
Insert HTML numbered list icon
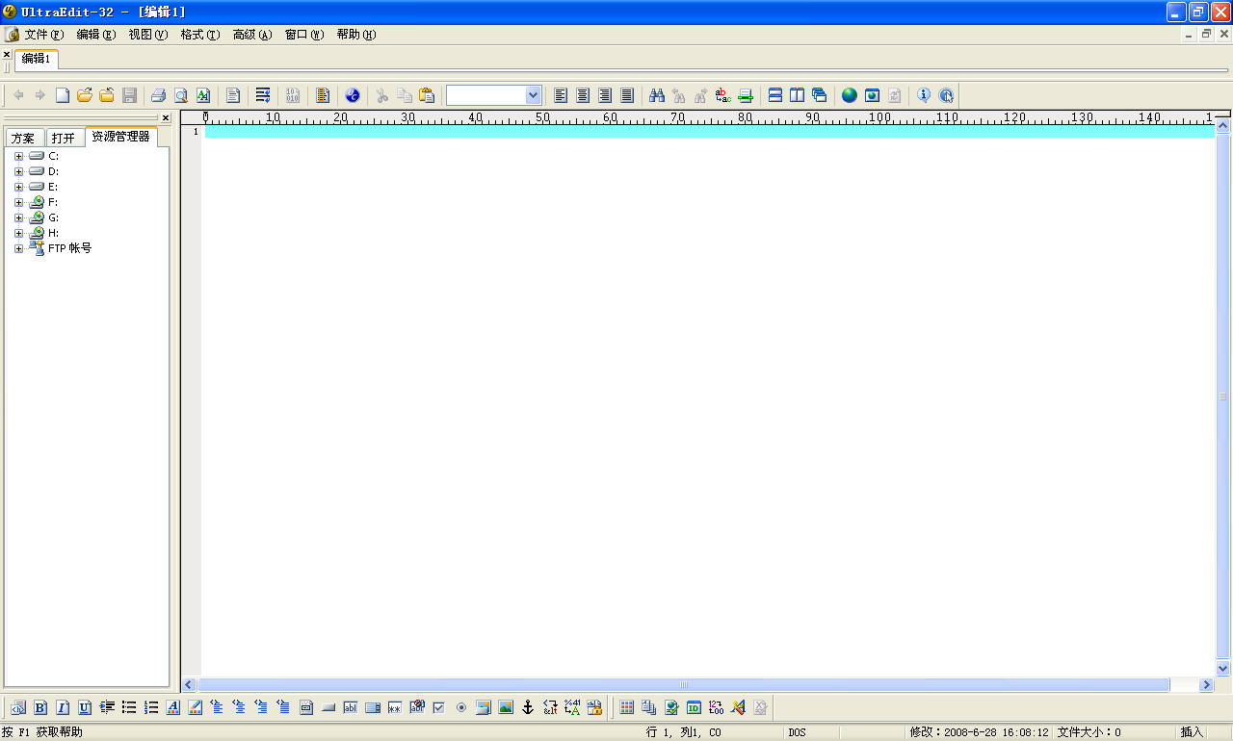pos(151,707)
